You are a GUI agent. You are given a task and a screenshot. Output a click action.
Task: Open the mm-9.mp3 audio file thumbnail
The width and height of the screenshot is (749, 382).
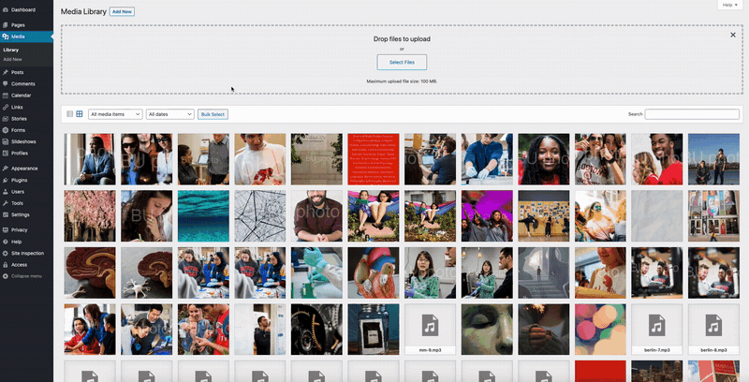(x=428, y=329)
